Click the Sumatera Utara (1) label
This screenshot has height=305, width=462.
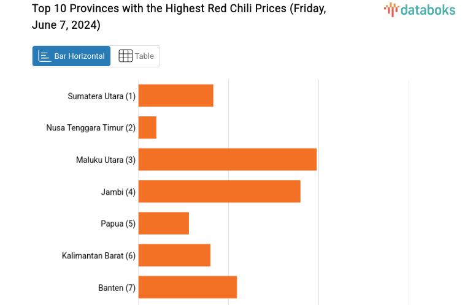pyautogui.click(x=101, y=96)
